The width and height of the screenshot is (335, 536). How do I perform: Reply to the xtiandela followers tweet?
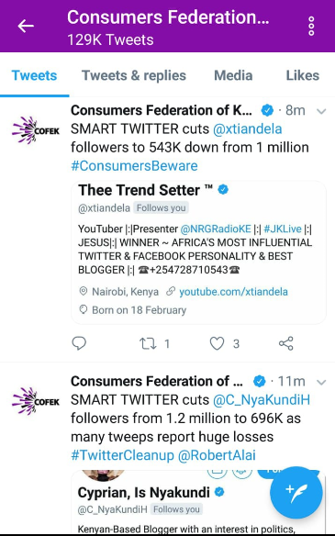79,343
